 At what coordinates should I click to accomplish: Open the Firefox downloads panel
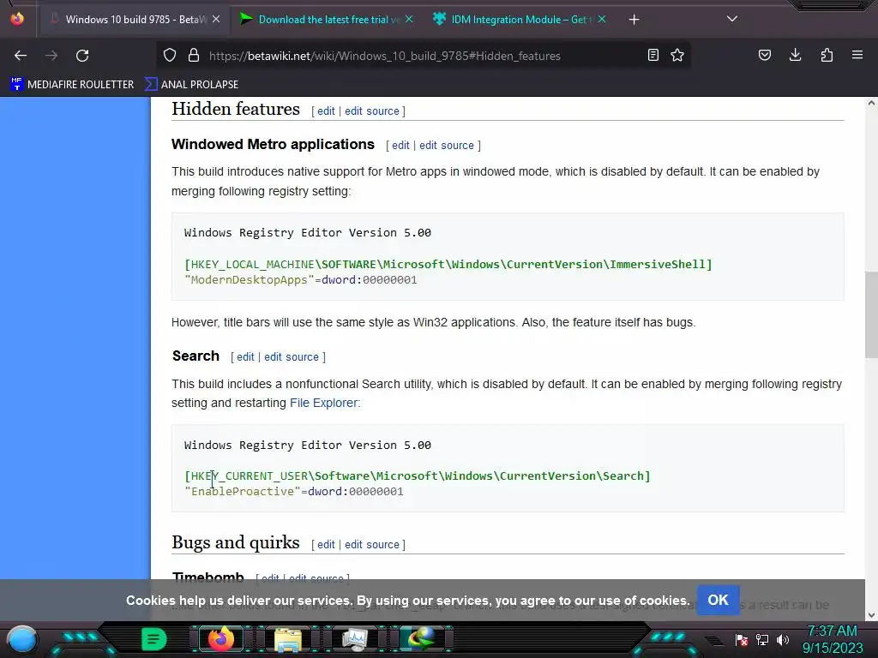tap(795, 56)
